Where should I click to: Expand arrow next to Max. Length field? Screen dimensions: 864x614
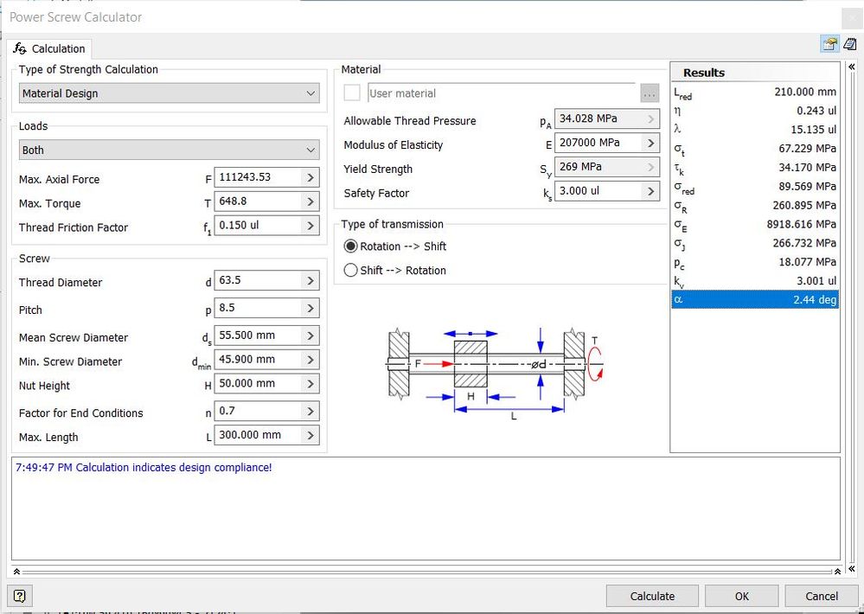(310, 436)
